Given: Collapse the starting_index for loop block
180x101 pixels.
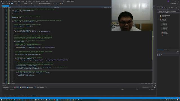Looking at the screenshot, I should (9, 73).
